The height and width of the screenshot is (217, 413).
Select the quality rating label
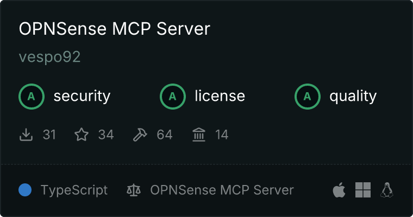point(353,96)
